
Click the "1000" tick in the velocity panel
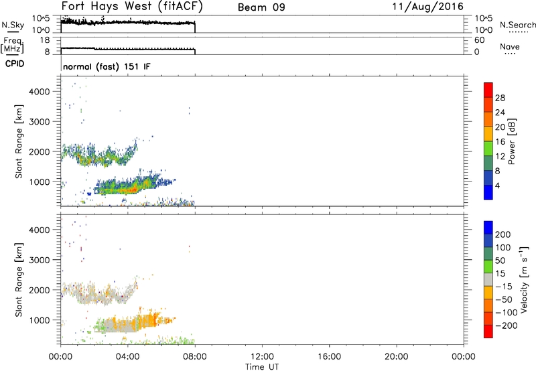click(x=40, y=320)
